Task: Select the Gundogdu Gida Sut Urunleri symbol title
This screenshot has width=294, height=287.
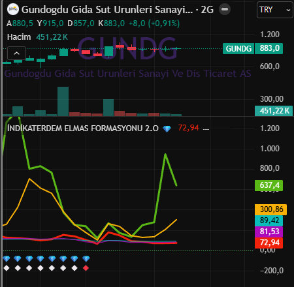Action: tap(107, 10)
